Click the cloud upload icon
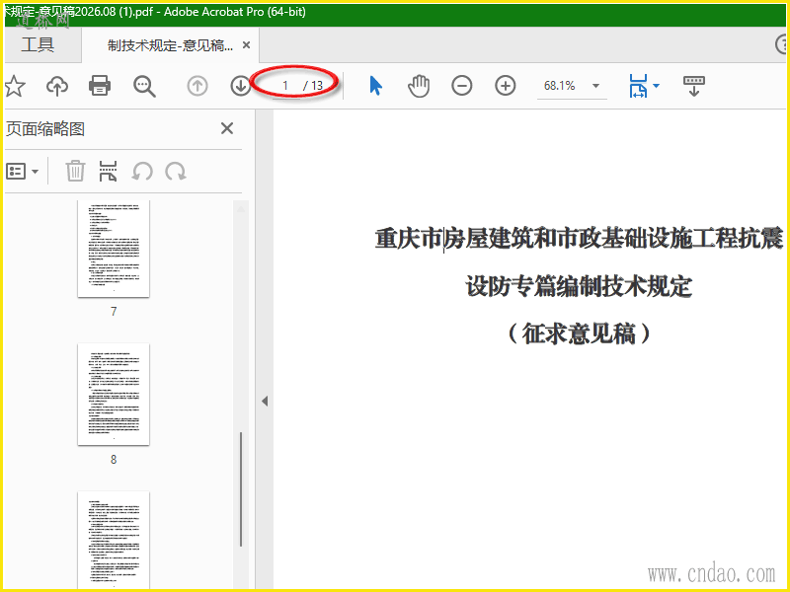Viewport: 790px width, 592px height. coord(57,86)
